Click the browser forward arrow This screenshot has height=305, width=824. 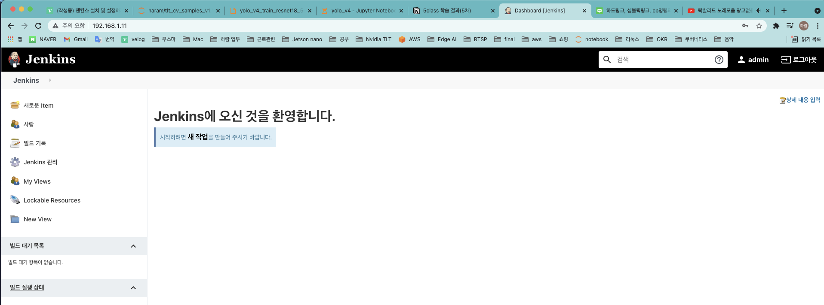click(25, 26)
